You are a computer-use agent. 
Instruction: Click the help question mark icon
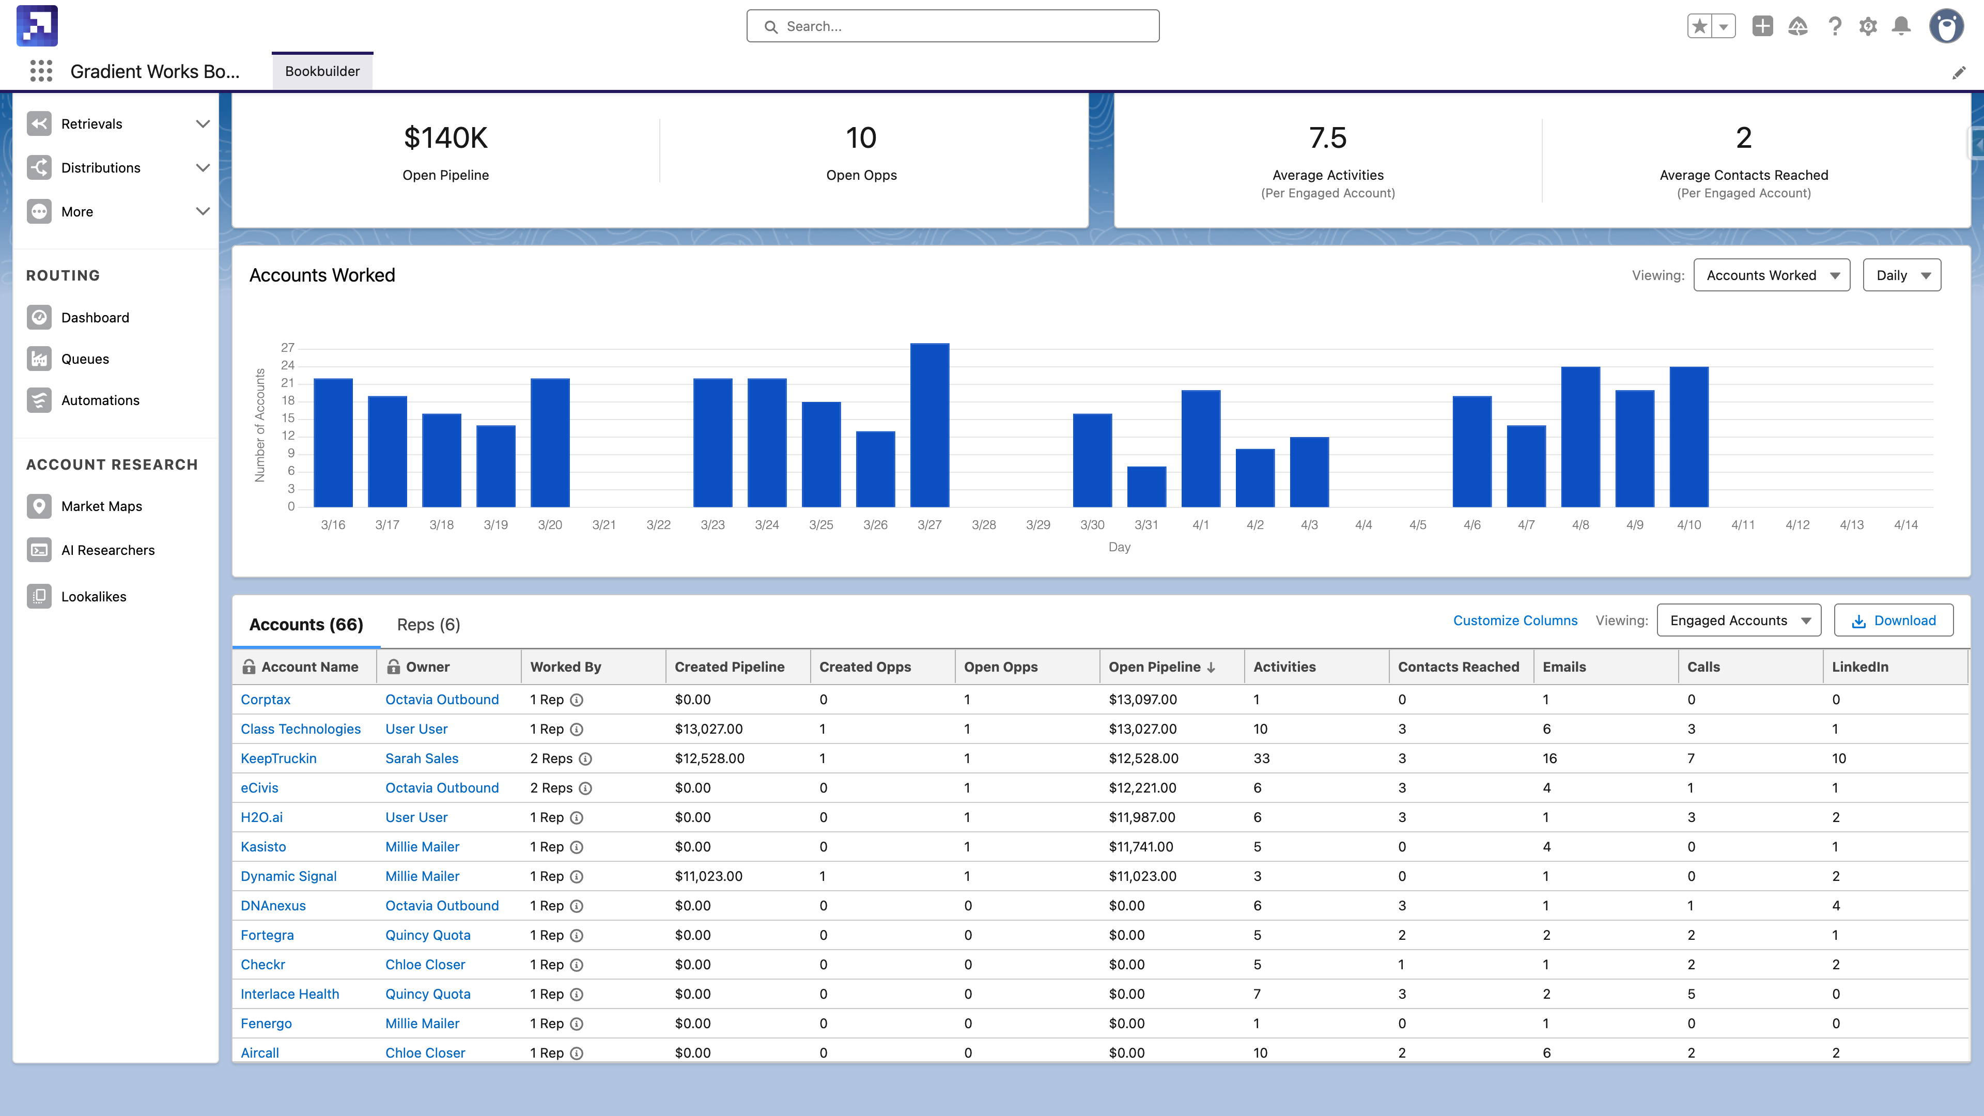[x=1835, y=25]
